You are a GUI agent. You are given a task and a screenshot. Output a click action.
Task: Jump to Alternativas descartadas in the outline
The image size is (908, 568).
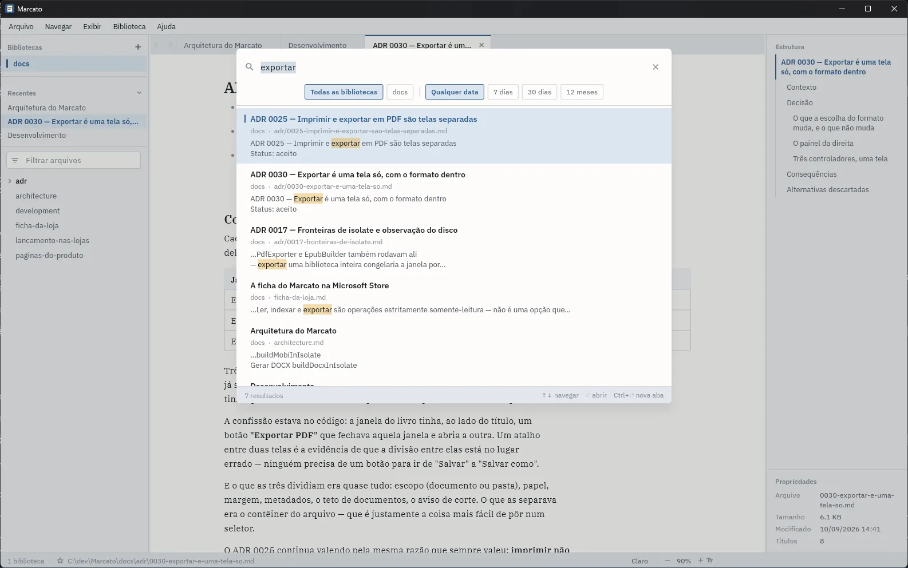[828, 189]
